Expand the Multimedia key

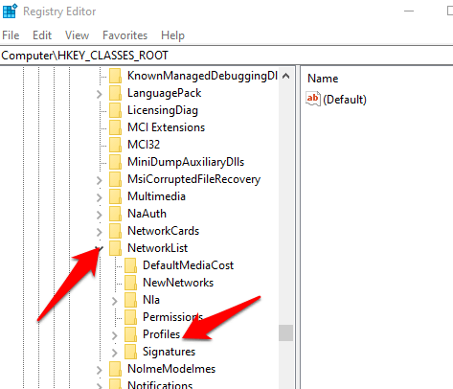pyautogui.click(x=100, y=197)
